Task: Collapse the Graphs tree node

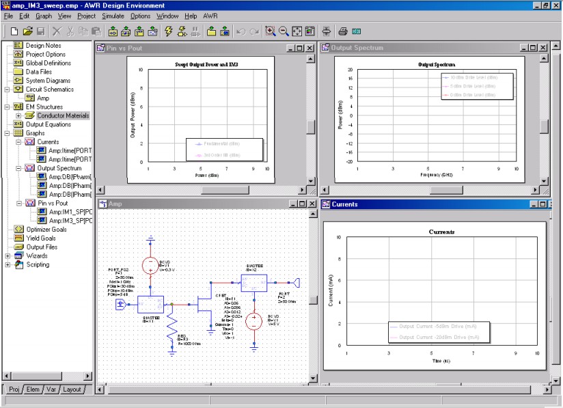Action: click(8, 133)
